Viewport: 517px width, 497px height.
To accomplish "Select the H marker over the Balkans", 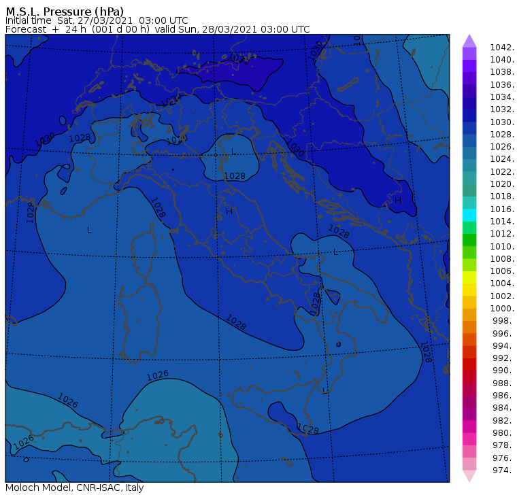I will click(398, 201).
